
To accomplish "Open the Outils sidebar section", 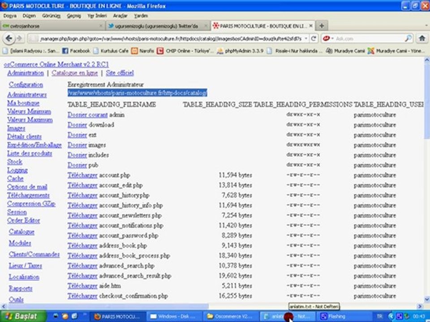I will tap(16, 299).
